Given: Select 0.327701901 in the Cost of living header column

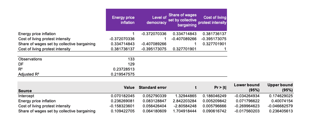Looking at the screenshot, I should pyautogui.click(x=215, y=44).
